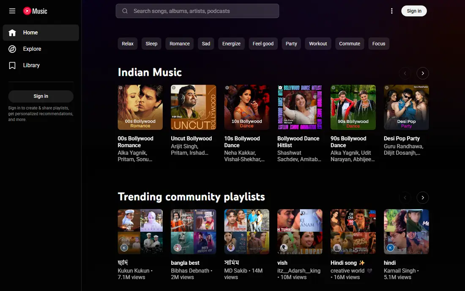Open the Hindi song playlist thumbnail
Screen dimensions: 465x291
[x=353, y=232]
